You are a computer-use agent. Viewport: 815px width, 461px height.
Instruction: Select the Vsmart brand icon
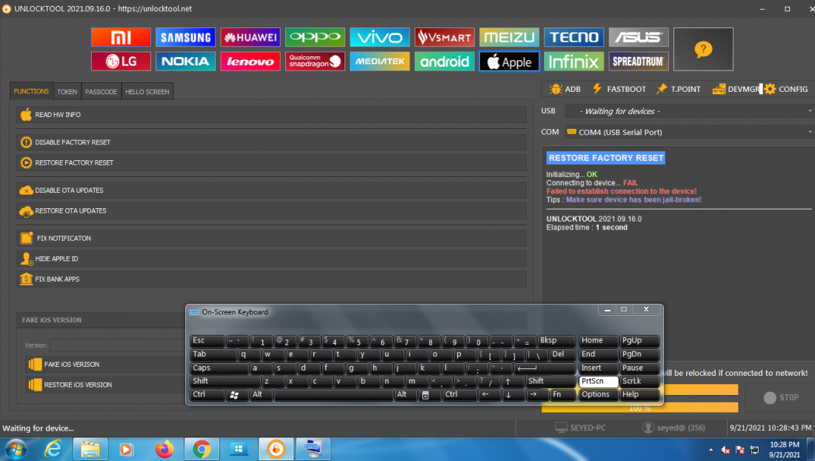click(445, 37)
